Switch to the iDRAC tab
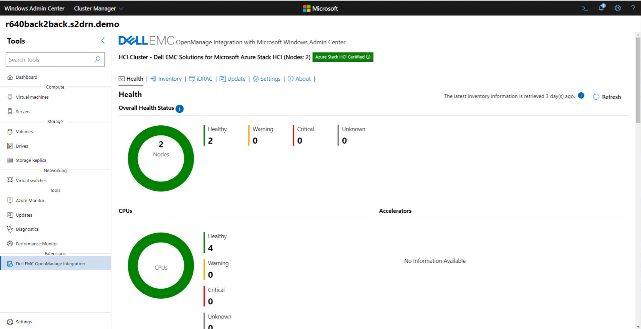The image size is (641, 329). pyautogui.click(x=201, y=79)
